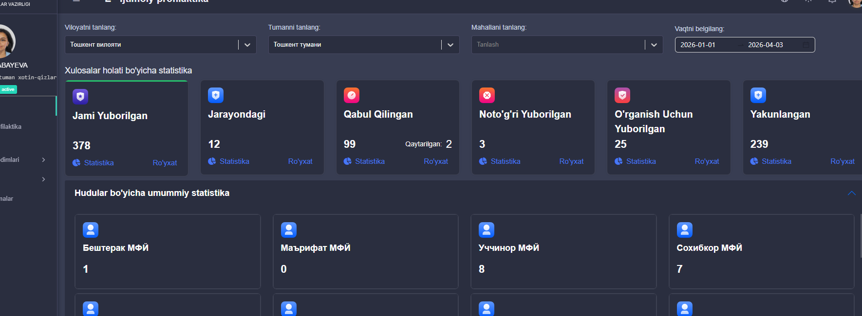Click the Уччинор МФЙ count 8
Viewport: 862px width, 316px height.
482,269
